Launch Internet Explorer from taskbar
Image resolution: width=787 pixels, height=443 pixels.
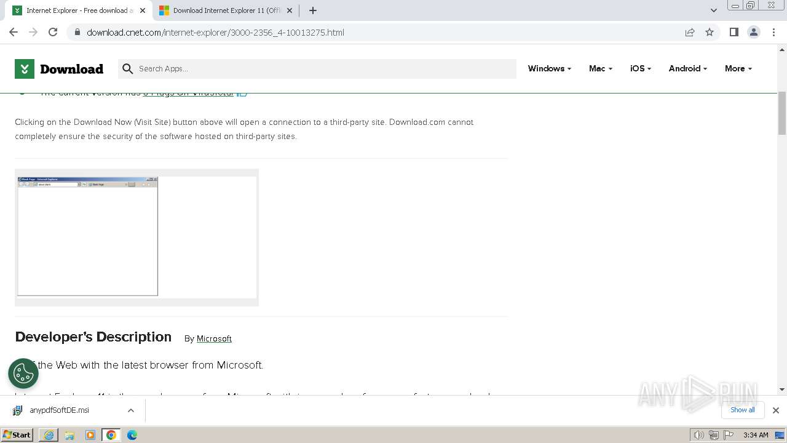point(49,435)
